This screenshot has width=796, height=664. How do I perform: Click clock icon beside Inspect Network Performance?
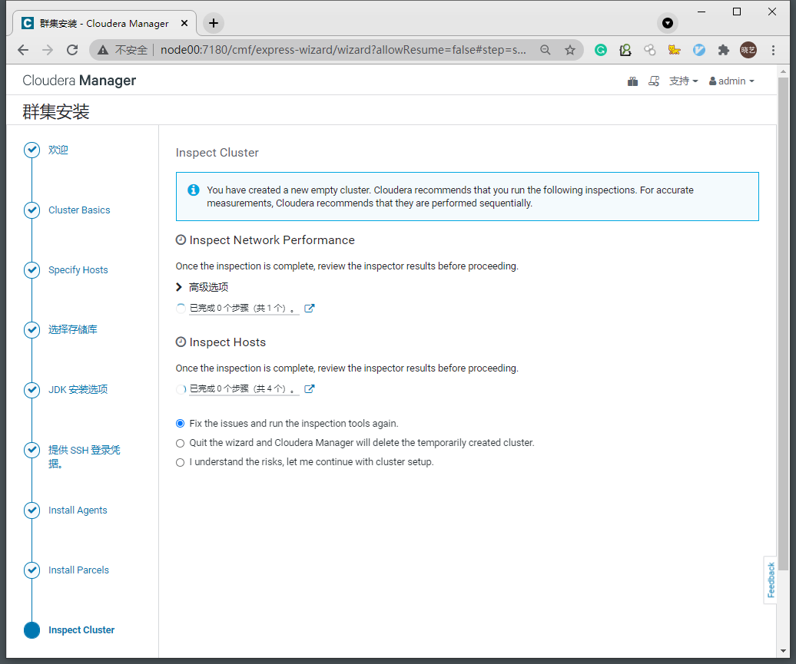181,240
